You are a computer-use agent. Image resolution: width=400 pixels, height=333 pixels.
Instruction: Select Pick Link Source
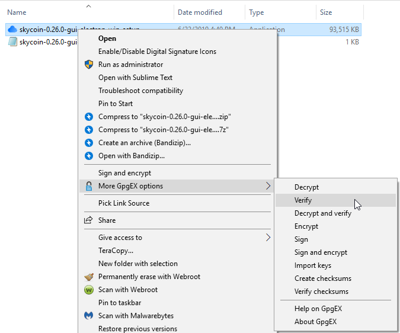point(178,203)
